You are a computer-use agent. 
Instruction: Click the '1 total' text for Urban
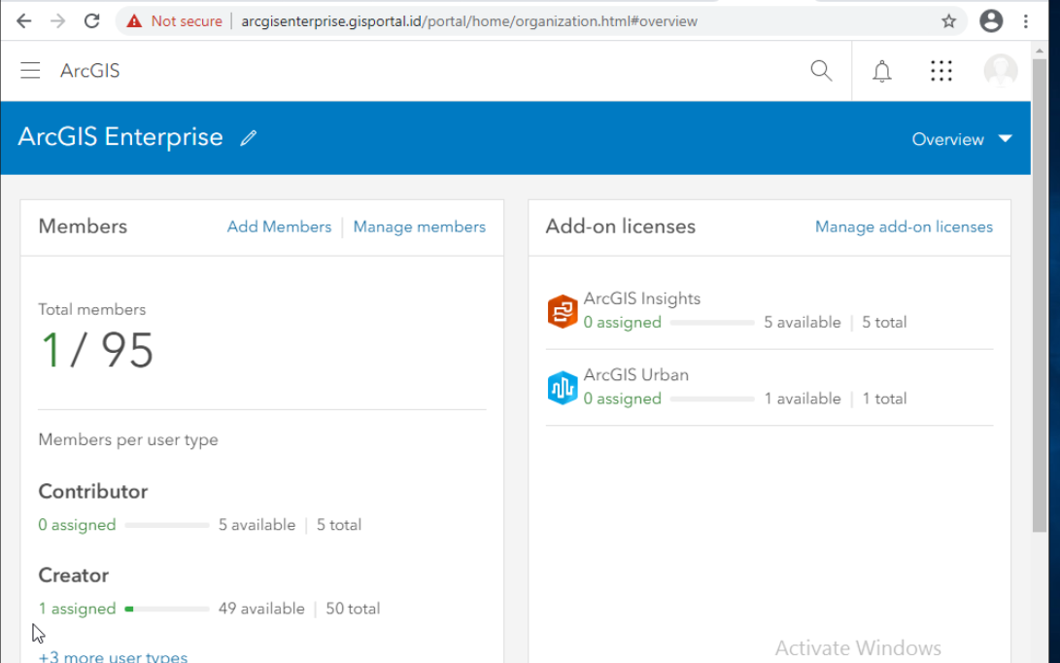[x=884, y=400]
